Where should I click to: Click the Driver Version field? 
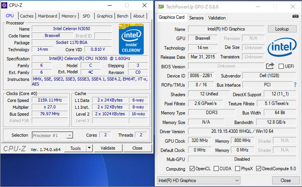coord(242,131)
